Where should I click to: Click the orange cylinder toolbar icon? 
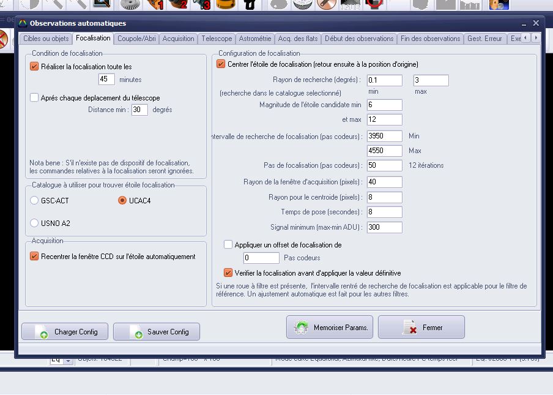coord(226,5)
